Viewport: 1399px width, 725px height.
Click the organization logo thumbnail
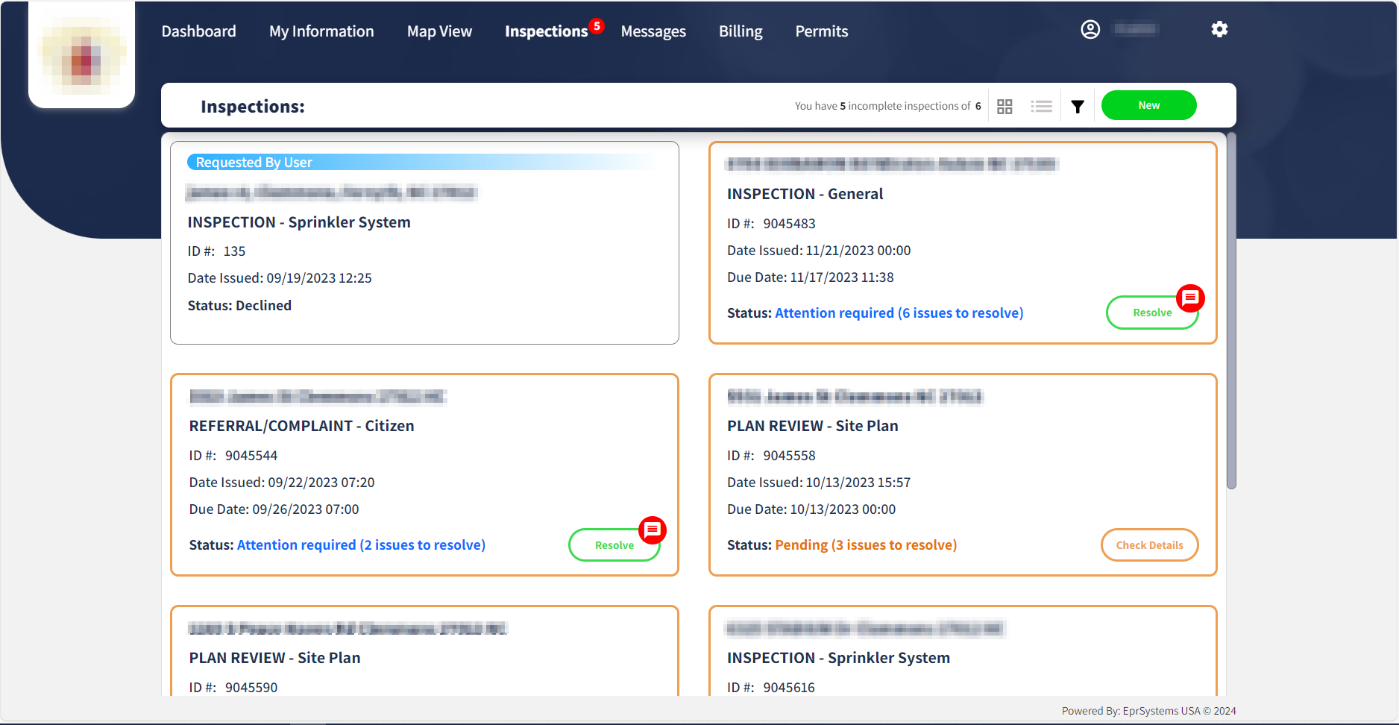coord(82,56)
